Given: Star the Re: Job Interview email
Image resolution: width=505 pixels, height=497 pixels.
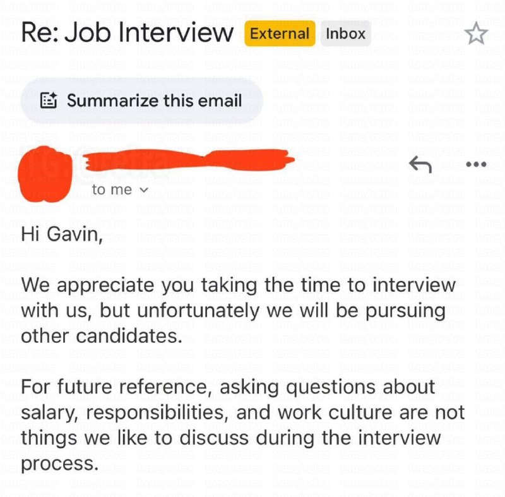Looking at the screenshot, I should pyautogui.click(x=476, y=34).
